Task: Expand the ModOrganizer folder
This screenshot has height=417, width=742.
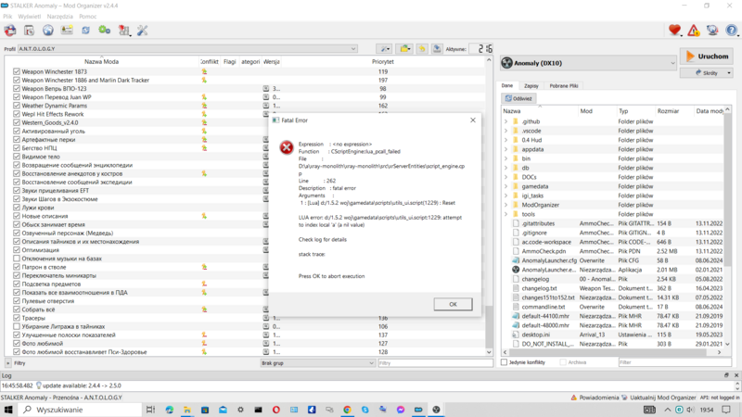Action: (505, 205)
